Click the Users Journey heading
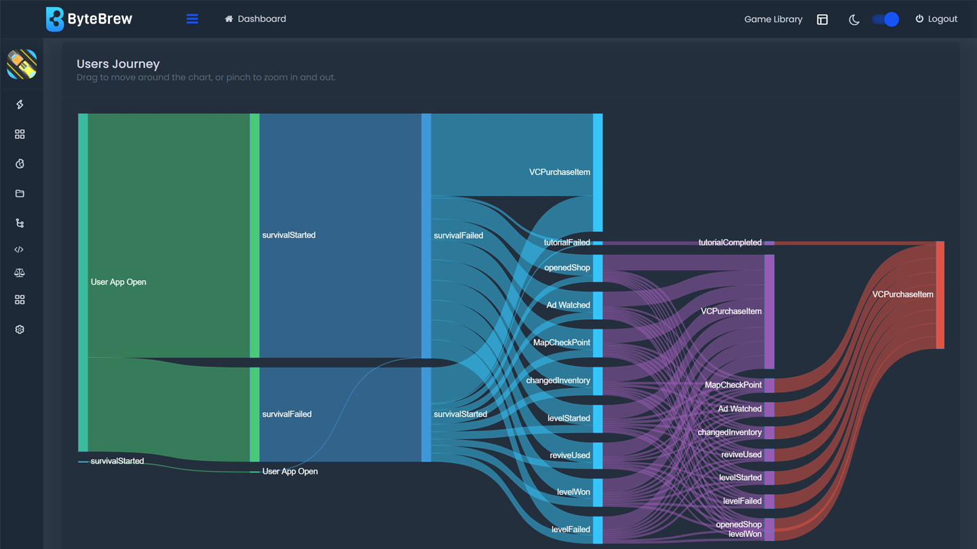The image size is (977, 549). pos(118,64)
